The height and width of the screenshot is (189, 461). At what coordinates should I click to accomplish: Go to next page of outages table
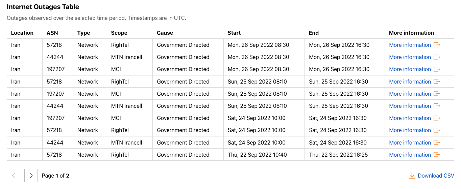pyautogui.click(x=31, y=176)
